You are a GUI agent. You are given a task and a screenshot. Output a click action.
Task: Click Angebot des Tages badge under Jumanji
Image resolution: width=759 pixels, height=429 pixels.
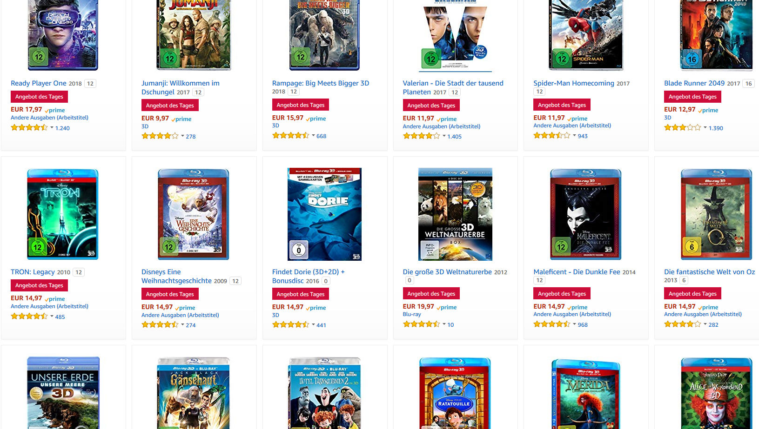coord(170,106)
